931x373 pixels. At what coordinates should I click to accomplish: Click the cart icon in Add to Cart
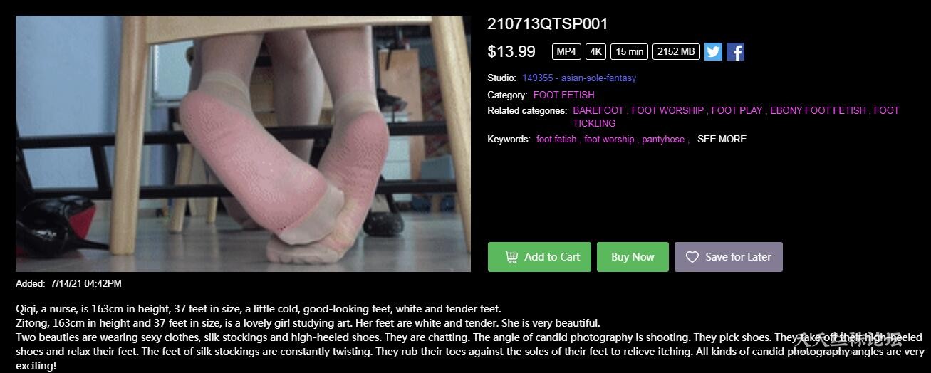click(511, 257)
